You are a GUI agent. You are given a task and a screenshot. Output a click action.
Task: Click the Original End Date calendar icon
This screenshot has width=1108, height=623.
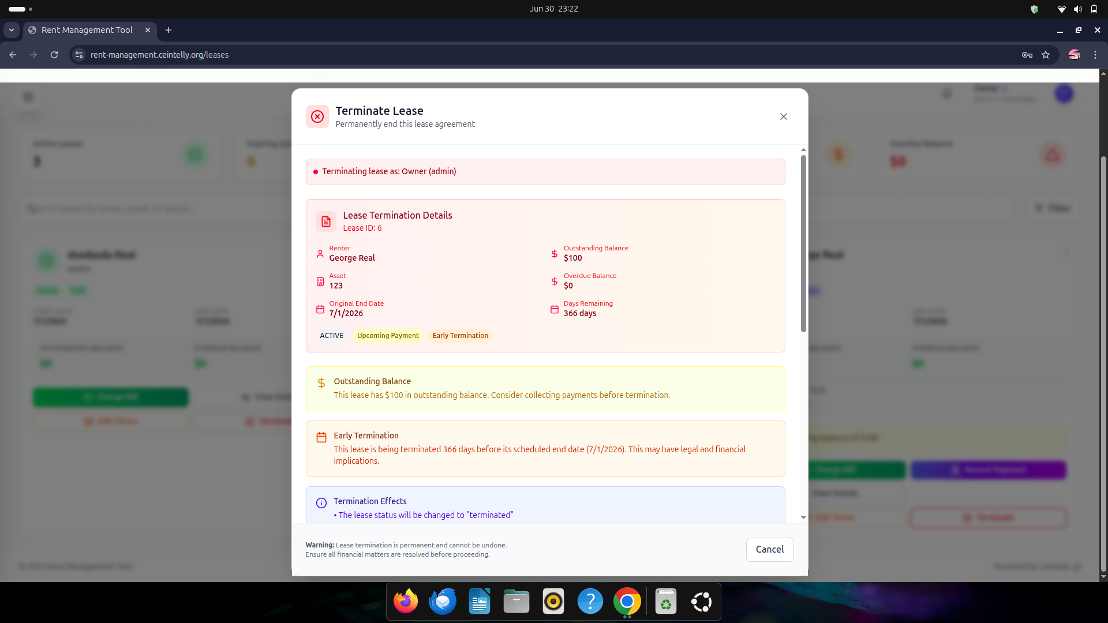click(320, 309)
